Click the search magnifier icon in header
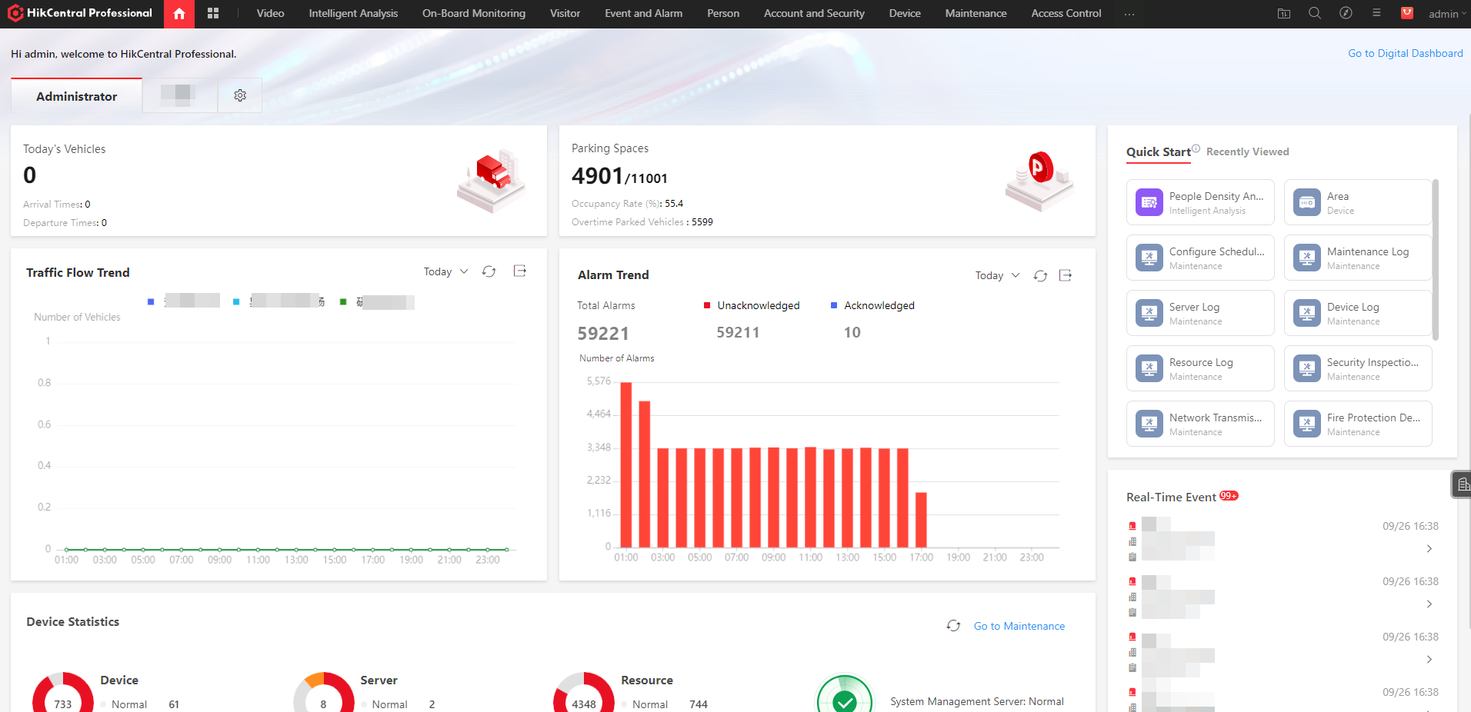1471x712 pixels. click(x=1315, y=13)
